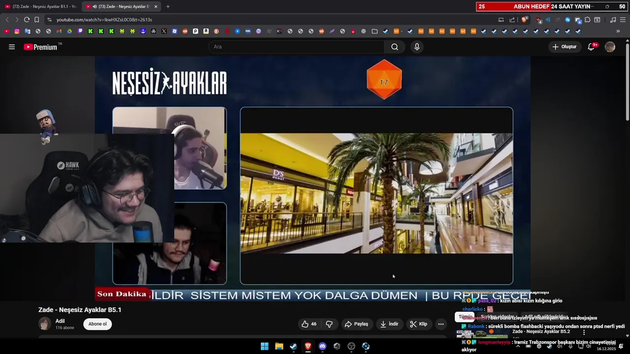The width and height of the screenshot is (630, 354).
Task: Switch to the Zade Neşesiz Ayaklar B1.1 tab
Action: [40, 6]
